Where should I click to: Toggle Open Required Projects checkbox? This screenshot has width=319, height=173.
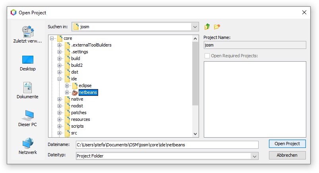coord(207,56)
